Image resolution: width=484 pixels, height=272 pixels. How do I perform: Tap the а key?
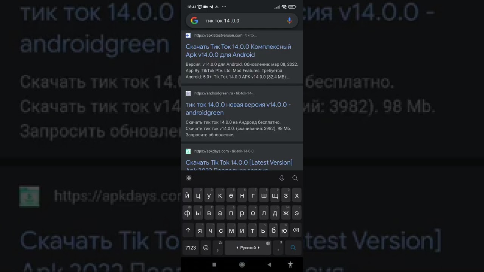[220, 213]
